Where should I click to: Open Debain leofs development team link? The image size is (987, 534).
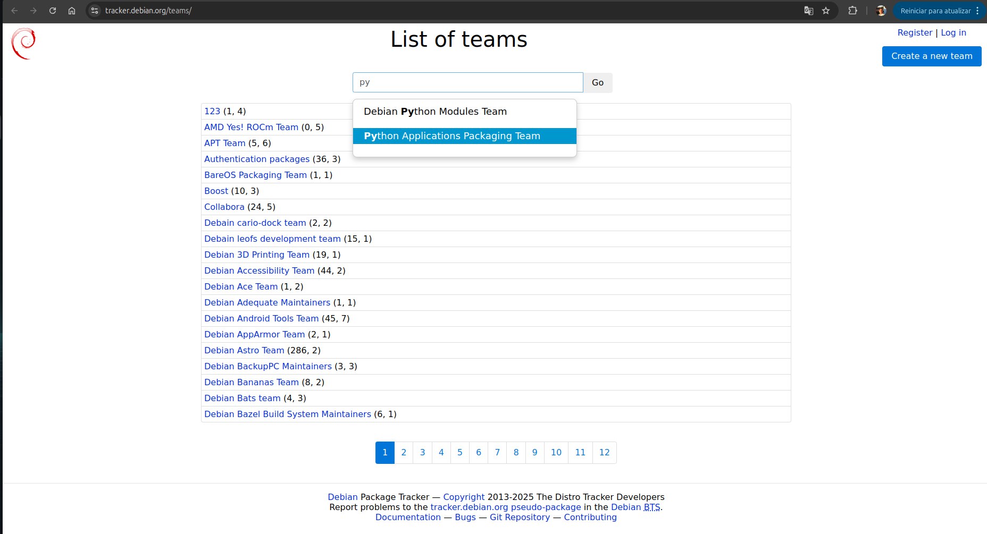pyautogui.click(x=272, y=239)
